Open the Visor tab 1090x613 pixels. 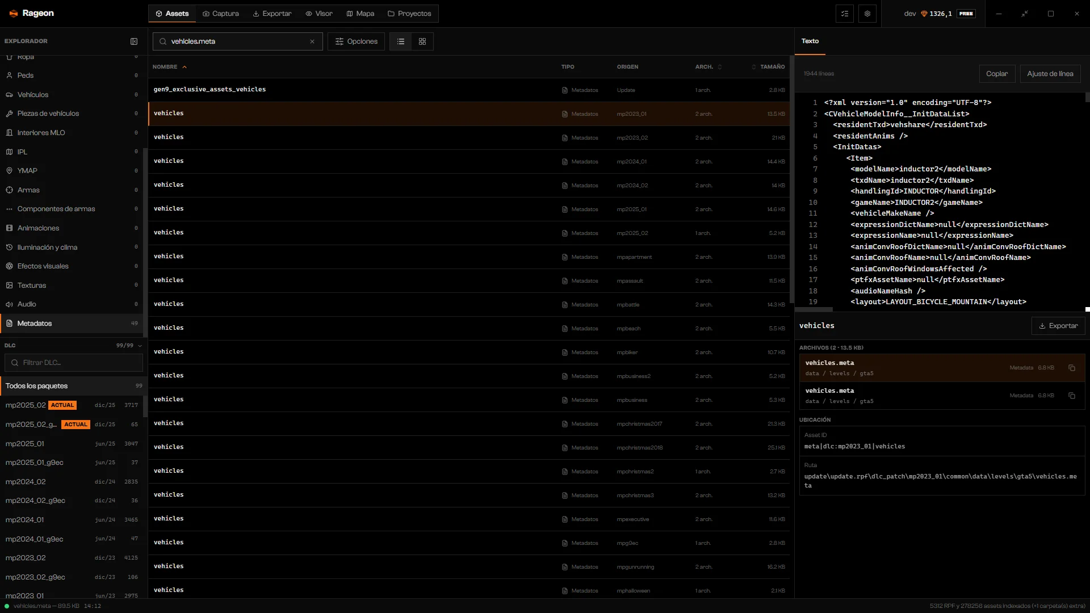[x=319, y=14]
